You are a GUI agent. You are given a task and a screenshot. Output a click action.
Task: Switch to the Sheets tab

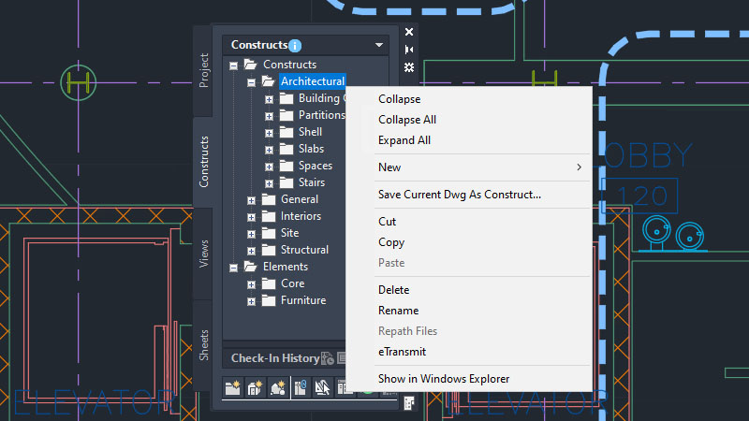pos(203,344)
